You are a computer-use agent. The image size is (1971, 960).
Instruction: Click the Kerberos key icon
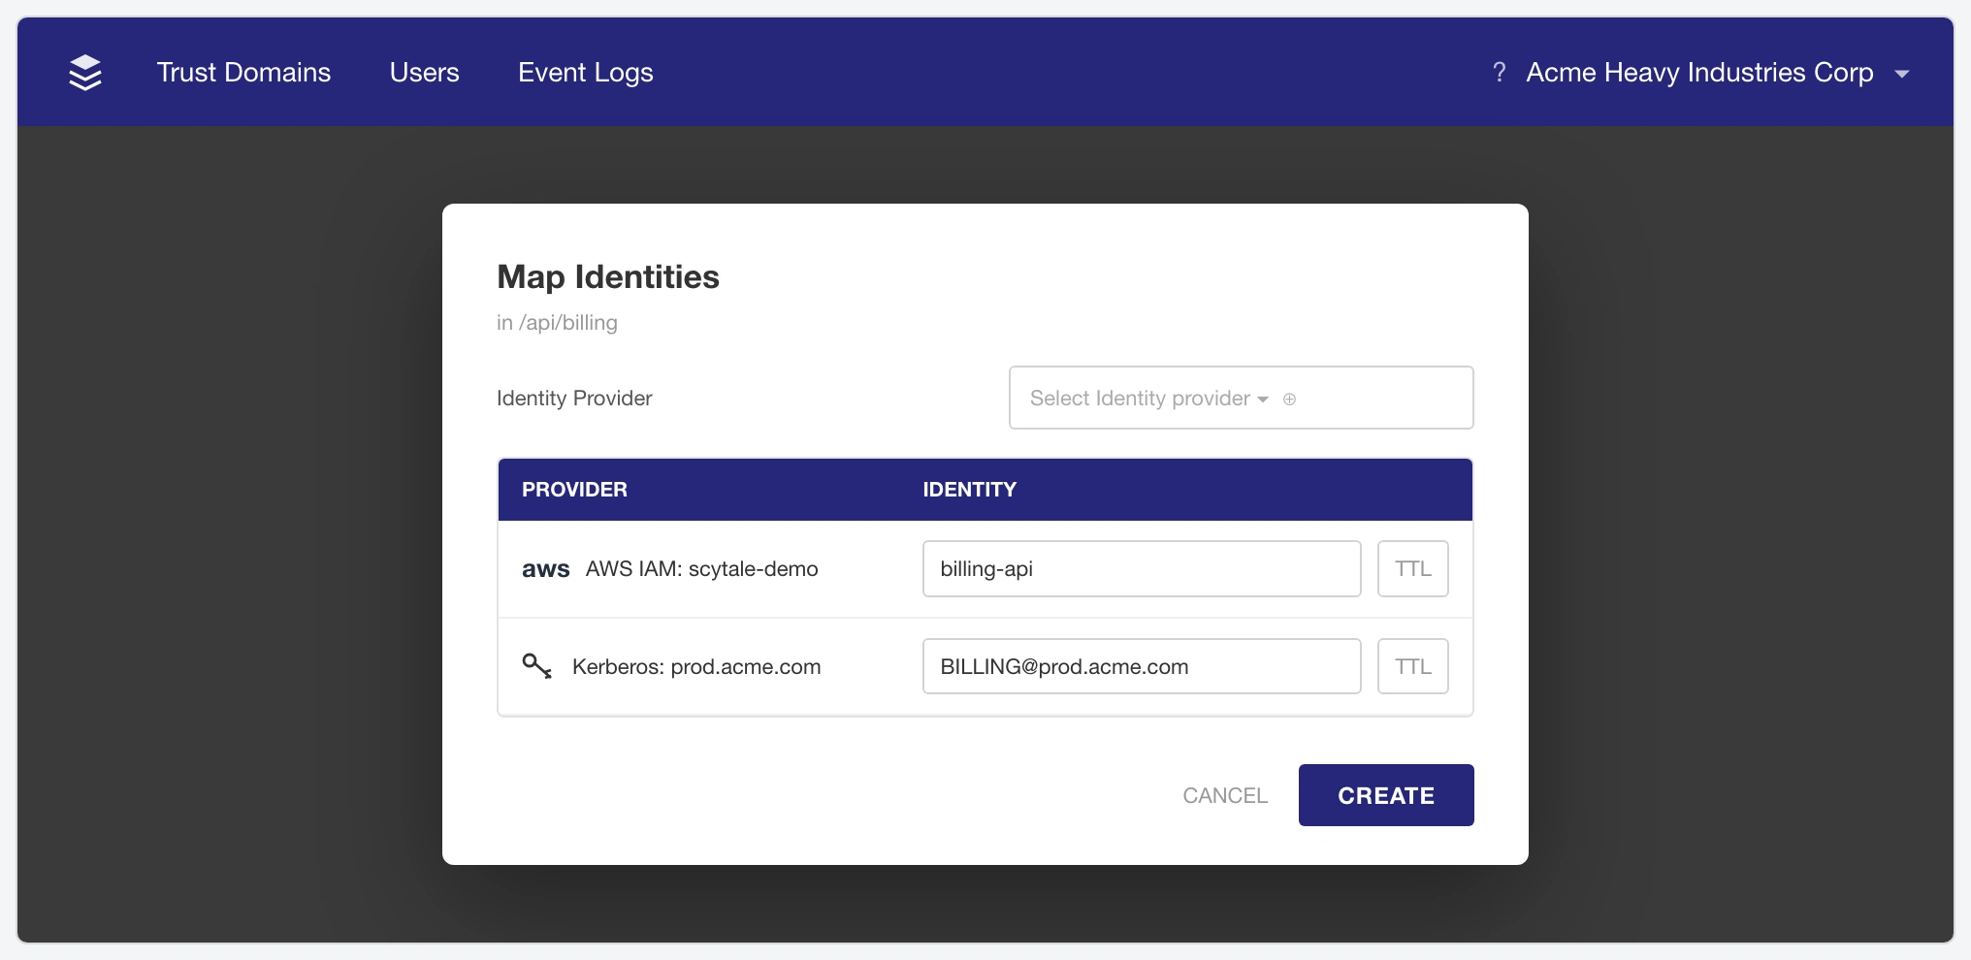[537, 666]
